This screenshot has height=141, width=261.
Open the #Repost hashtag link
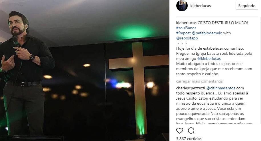coord(183,33)
